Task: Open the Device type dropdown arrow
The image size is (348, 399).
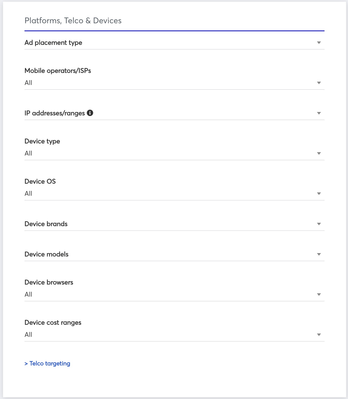Action: pos(319,153)
